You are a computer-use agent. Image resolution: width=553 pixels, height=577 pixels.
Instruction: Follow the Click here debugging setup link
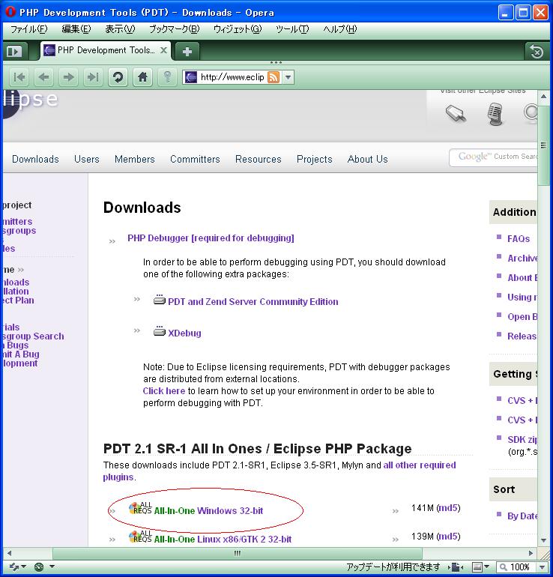click(x=164, y=391)
